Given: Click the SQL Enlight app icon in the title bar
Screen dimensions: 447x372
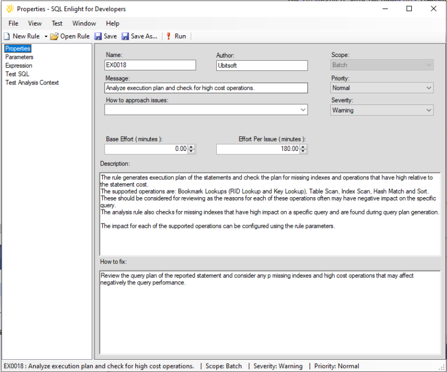Looking at the screenshot, I should click(9, 9).
